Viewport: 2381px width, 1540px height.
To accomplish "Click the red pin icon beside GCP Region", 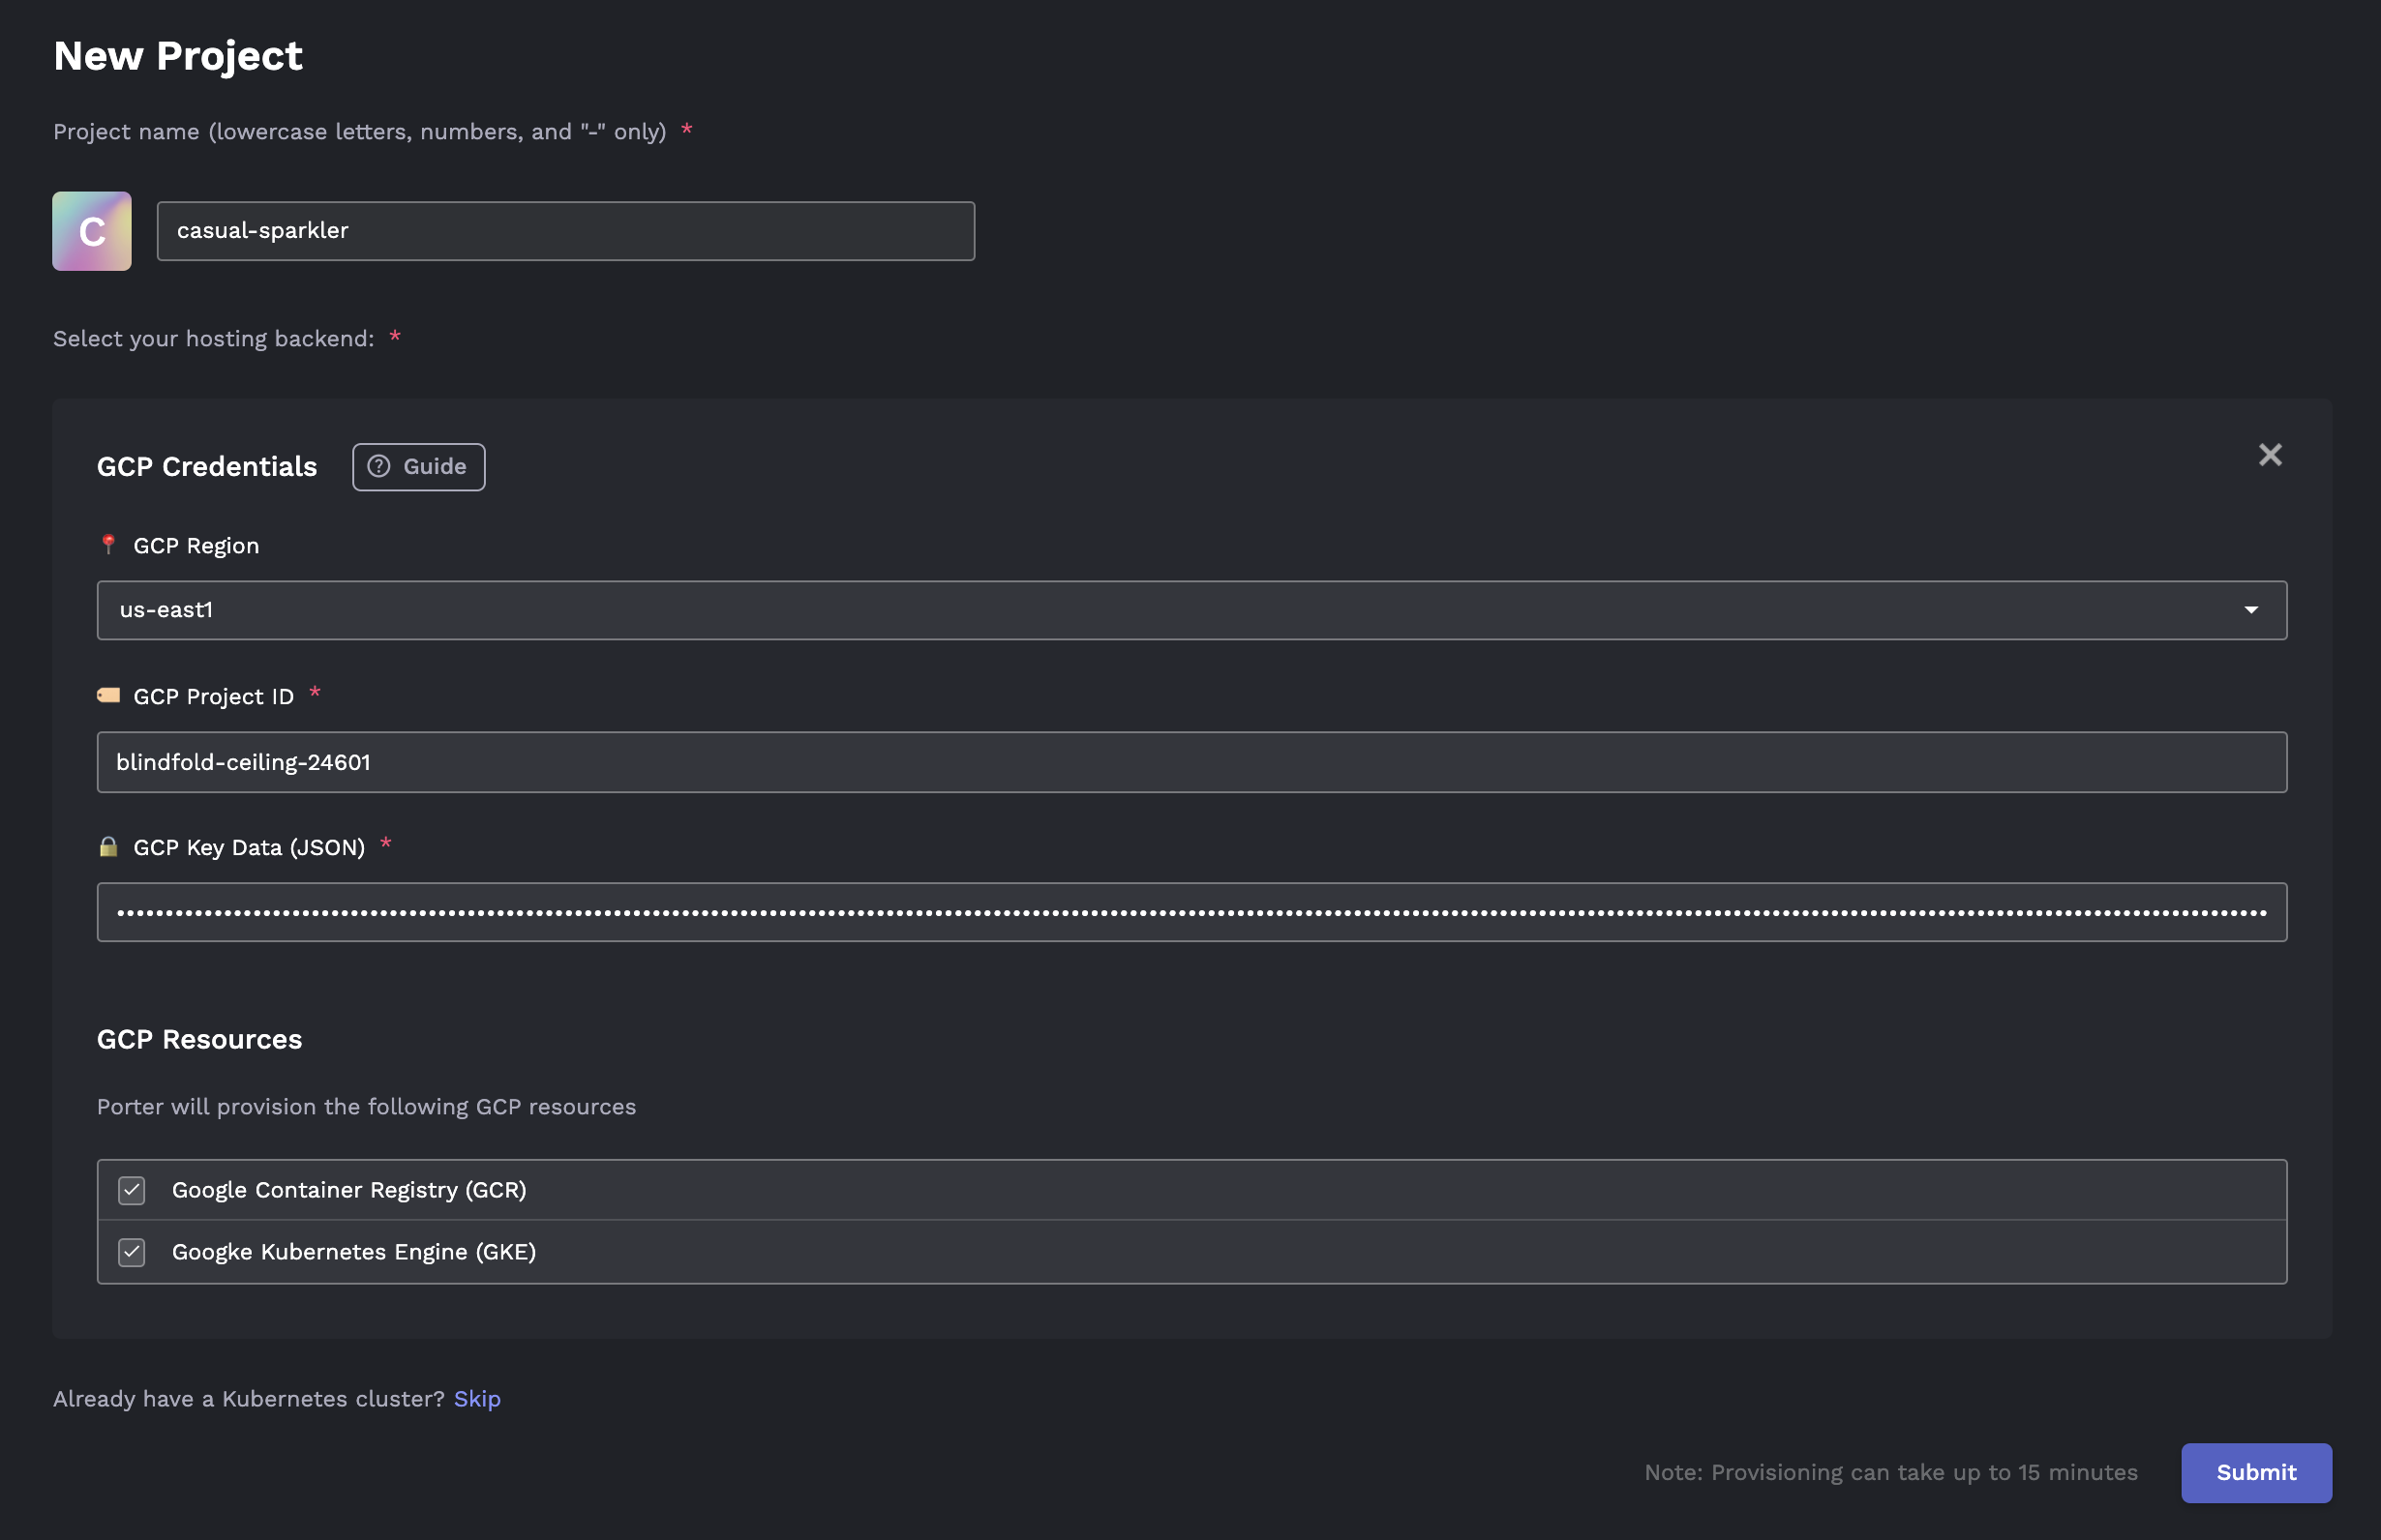I will click(108, 544).
